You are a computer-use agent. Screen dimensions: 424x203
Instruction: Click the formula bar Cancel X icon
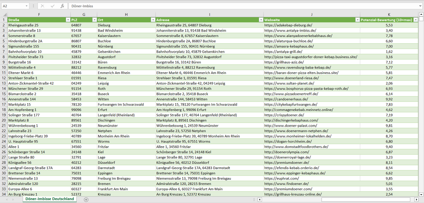point(43,6)
